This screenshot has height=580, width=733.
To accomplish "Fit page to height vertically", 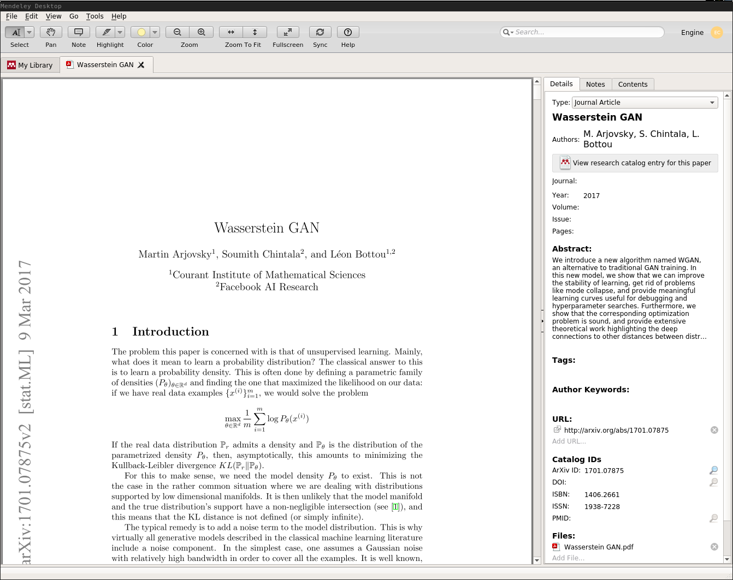I will 255,32.
